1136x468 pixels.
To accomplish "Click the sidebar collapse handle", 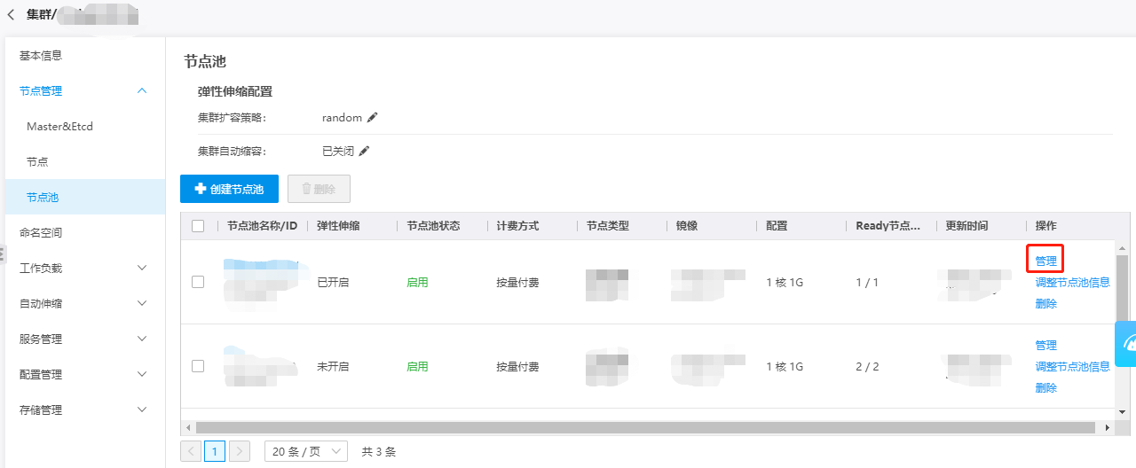I will click(x=3, y=254).
